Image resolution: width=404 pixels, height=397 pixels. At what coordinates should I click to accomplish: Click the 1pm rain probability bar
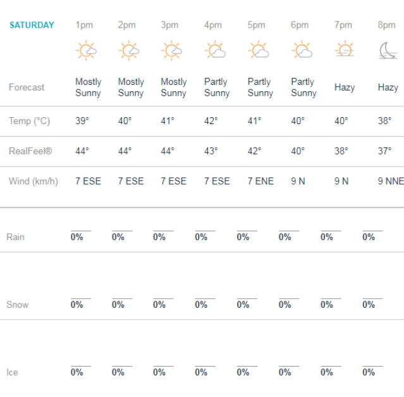[x=81, y=230]
